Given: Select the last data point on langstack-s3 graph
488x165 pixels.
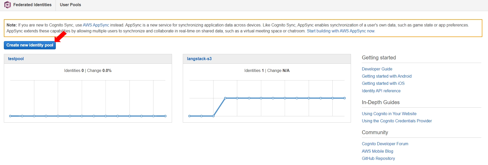Looking at the screenshot, I should pyautogui.click(x=345, y=98).
